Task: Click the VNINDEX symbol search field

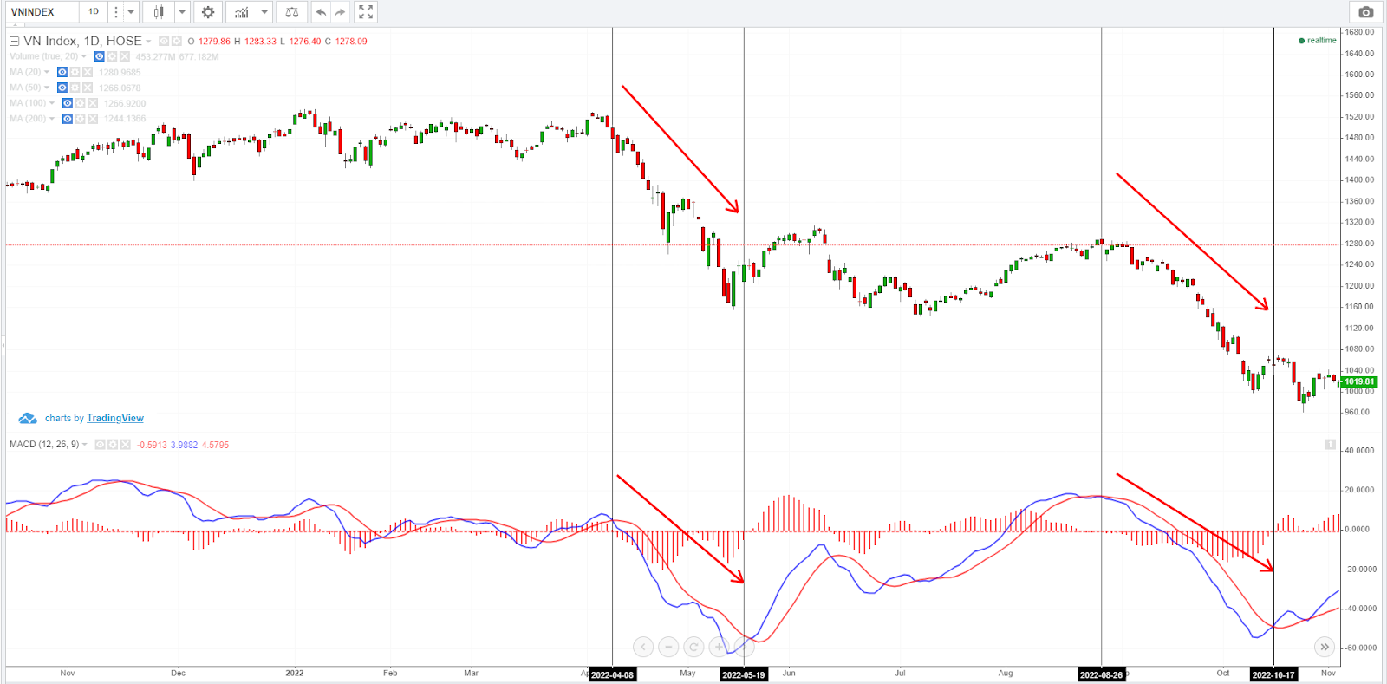Action: pos(42,12)
